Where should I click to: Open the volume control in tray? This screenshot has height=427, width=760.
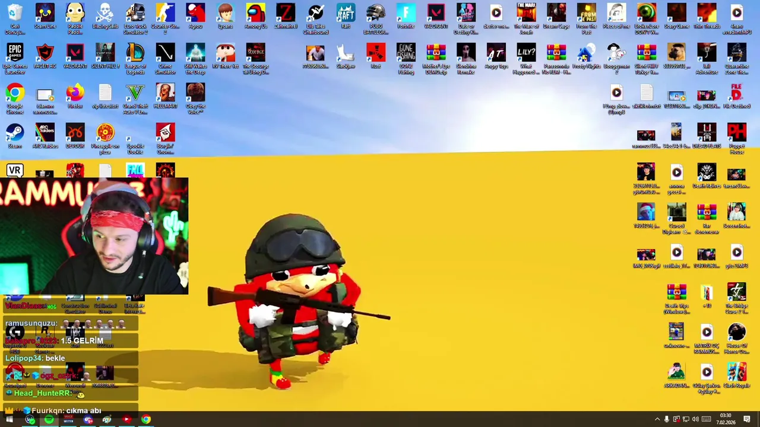click(x=695, y=419)
